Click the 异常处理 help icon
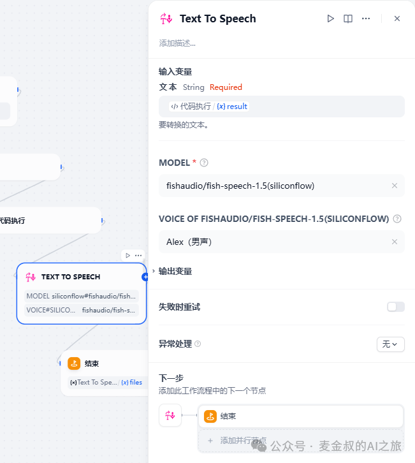 point(198,344)
